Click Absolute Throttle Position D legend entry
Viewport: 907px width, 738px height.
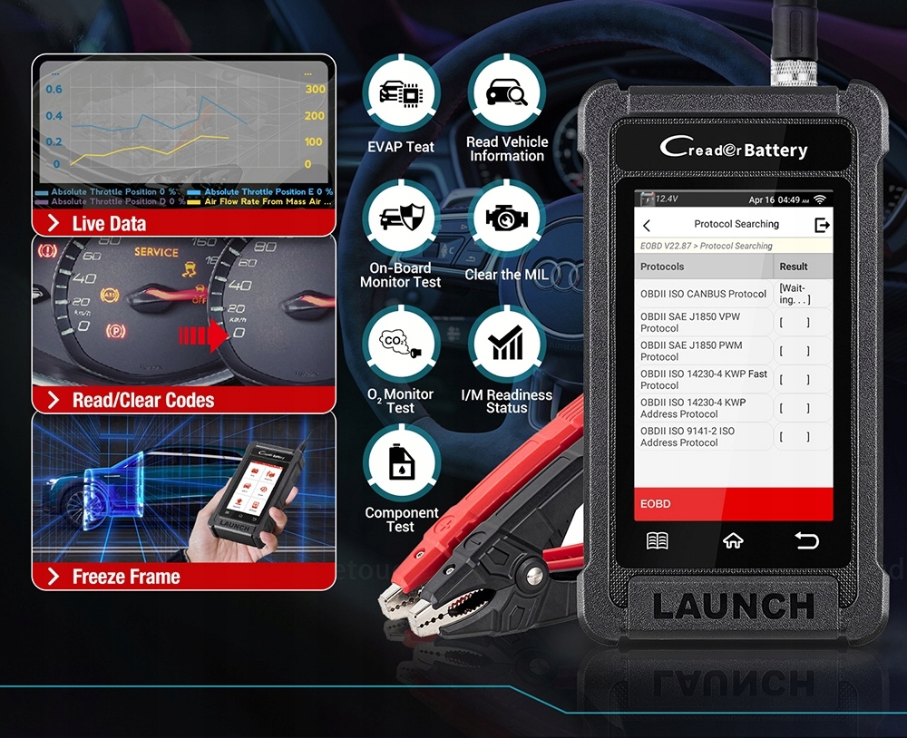(111, 201)
